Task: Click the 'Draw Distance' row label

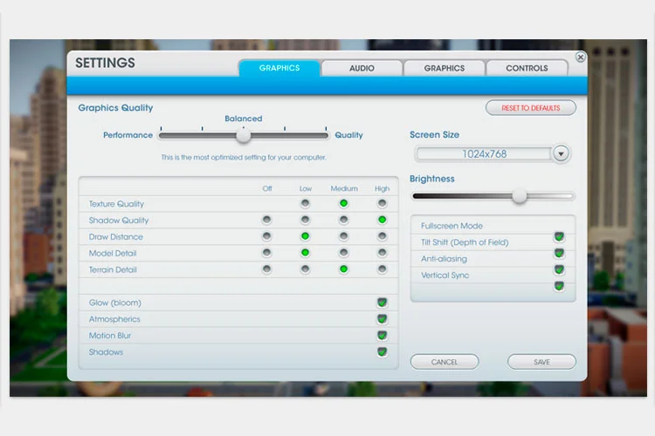Action: 115,237
